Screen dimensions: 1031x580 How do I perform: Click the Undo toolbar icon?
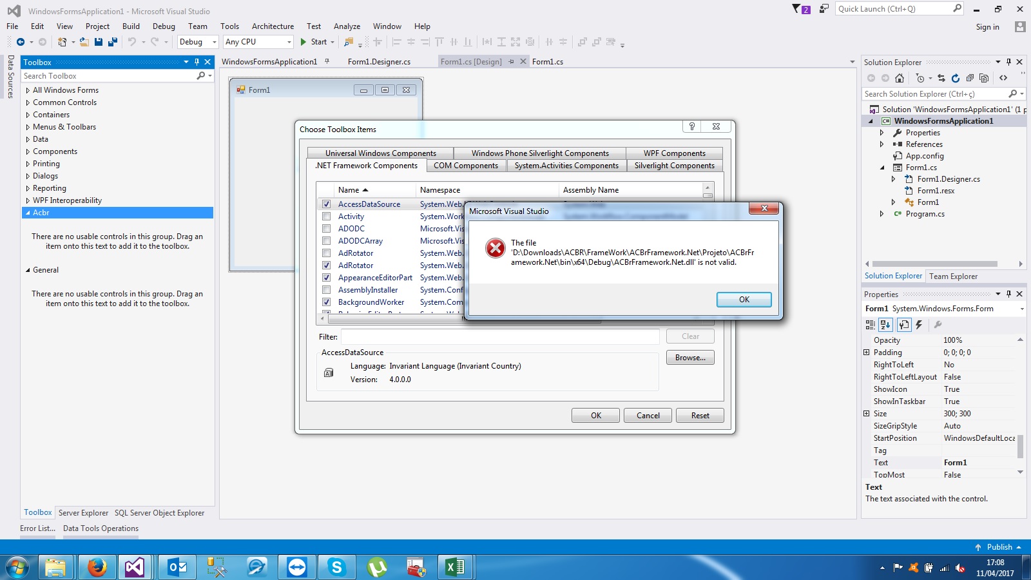[132, 42]
